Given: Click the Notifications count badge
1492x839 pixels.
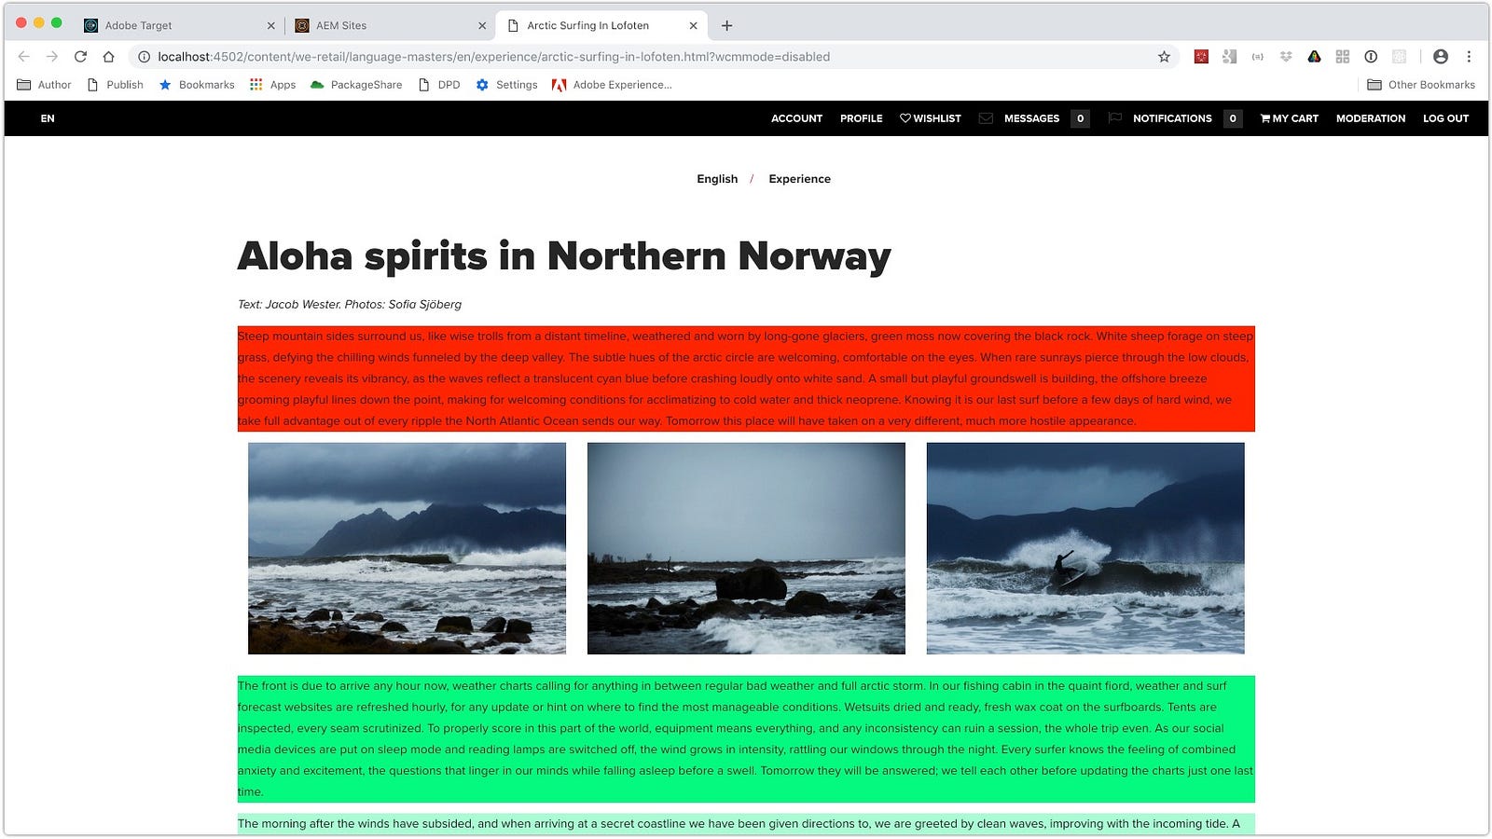Looking at the screenshot, I should 1233,118.
